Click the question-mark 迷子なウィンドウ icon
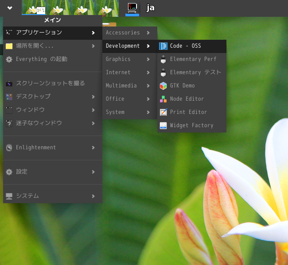 (9, 123)
